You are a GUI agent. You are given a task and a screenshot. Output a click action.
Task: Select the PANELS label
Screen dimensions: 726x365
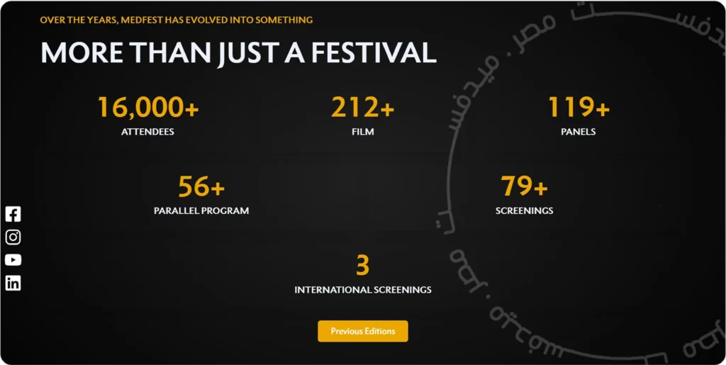tap(578, 132)
